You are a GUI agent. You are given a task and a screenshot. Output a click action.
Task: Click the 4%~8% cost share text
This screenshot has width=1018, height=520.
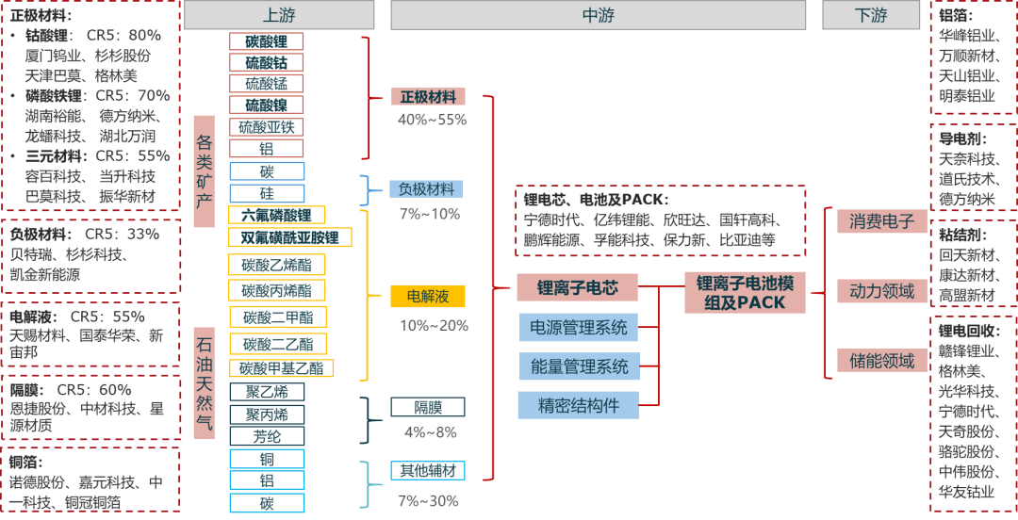click(431, 432)
